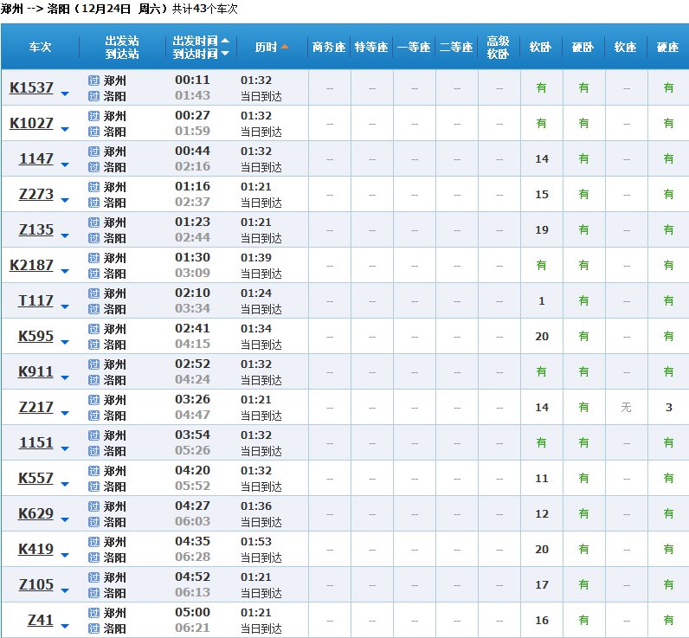Click the station icon beside 洛阳 for K2187

point(94,274)
